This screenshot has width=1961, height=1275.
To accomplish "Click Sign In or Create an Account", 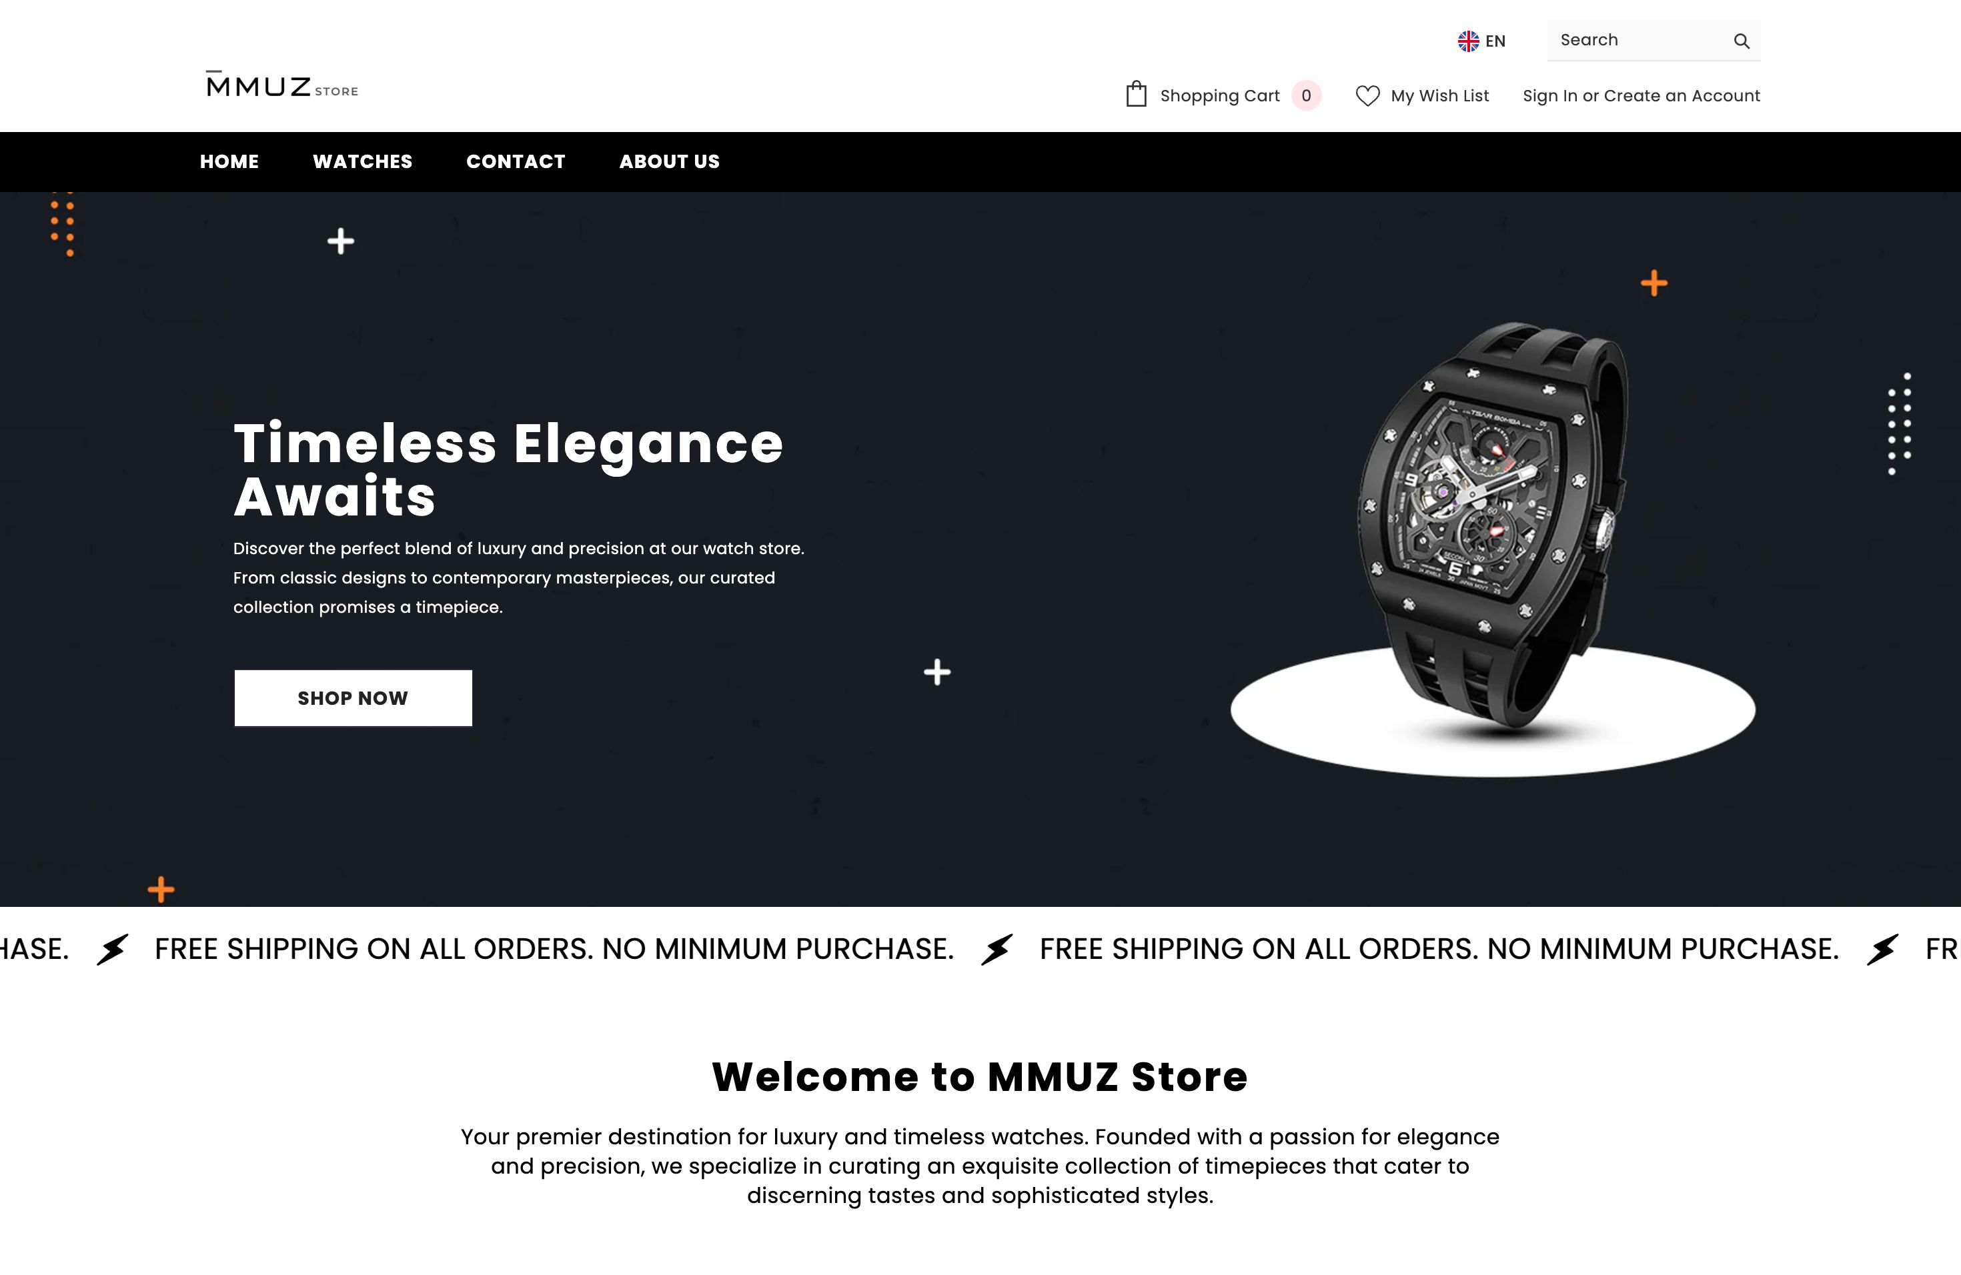I will click(x=1642, y=95).
